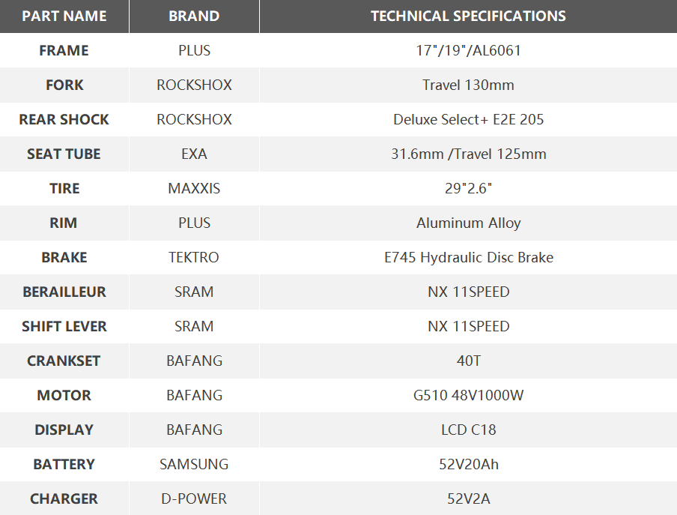Click the Aluminum Alloy specification

click(x=468, y=223)
